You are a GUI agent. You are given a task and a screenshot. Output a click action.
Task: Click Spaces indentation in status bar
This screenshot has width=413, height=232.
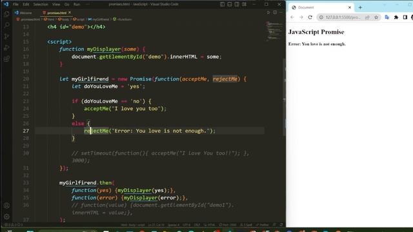click(x=174, y=225)
